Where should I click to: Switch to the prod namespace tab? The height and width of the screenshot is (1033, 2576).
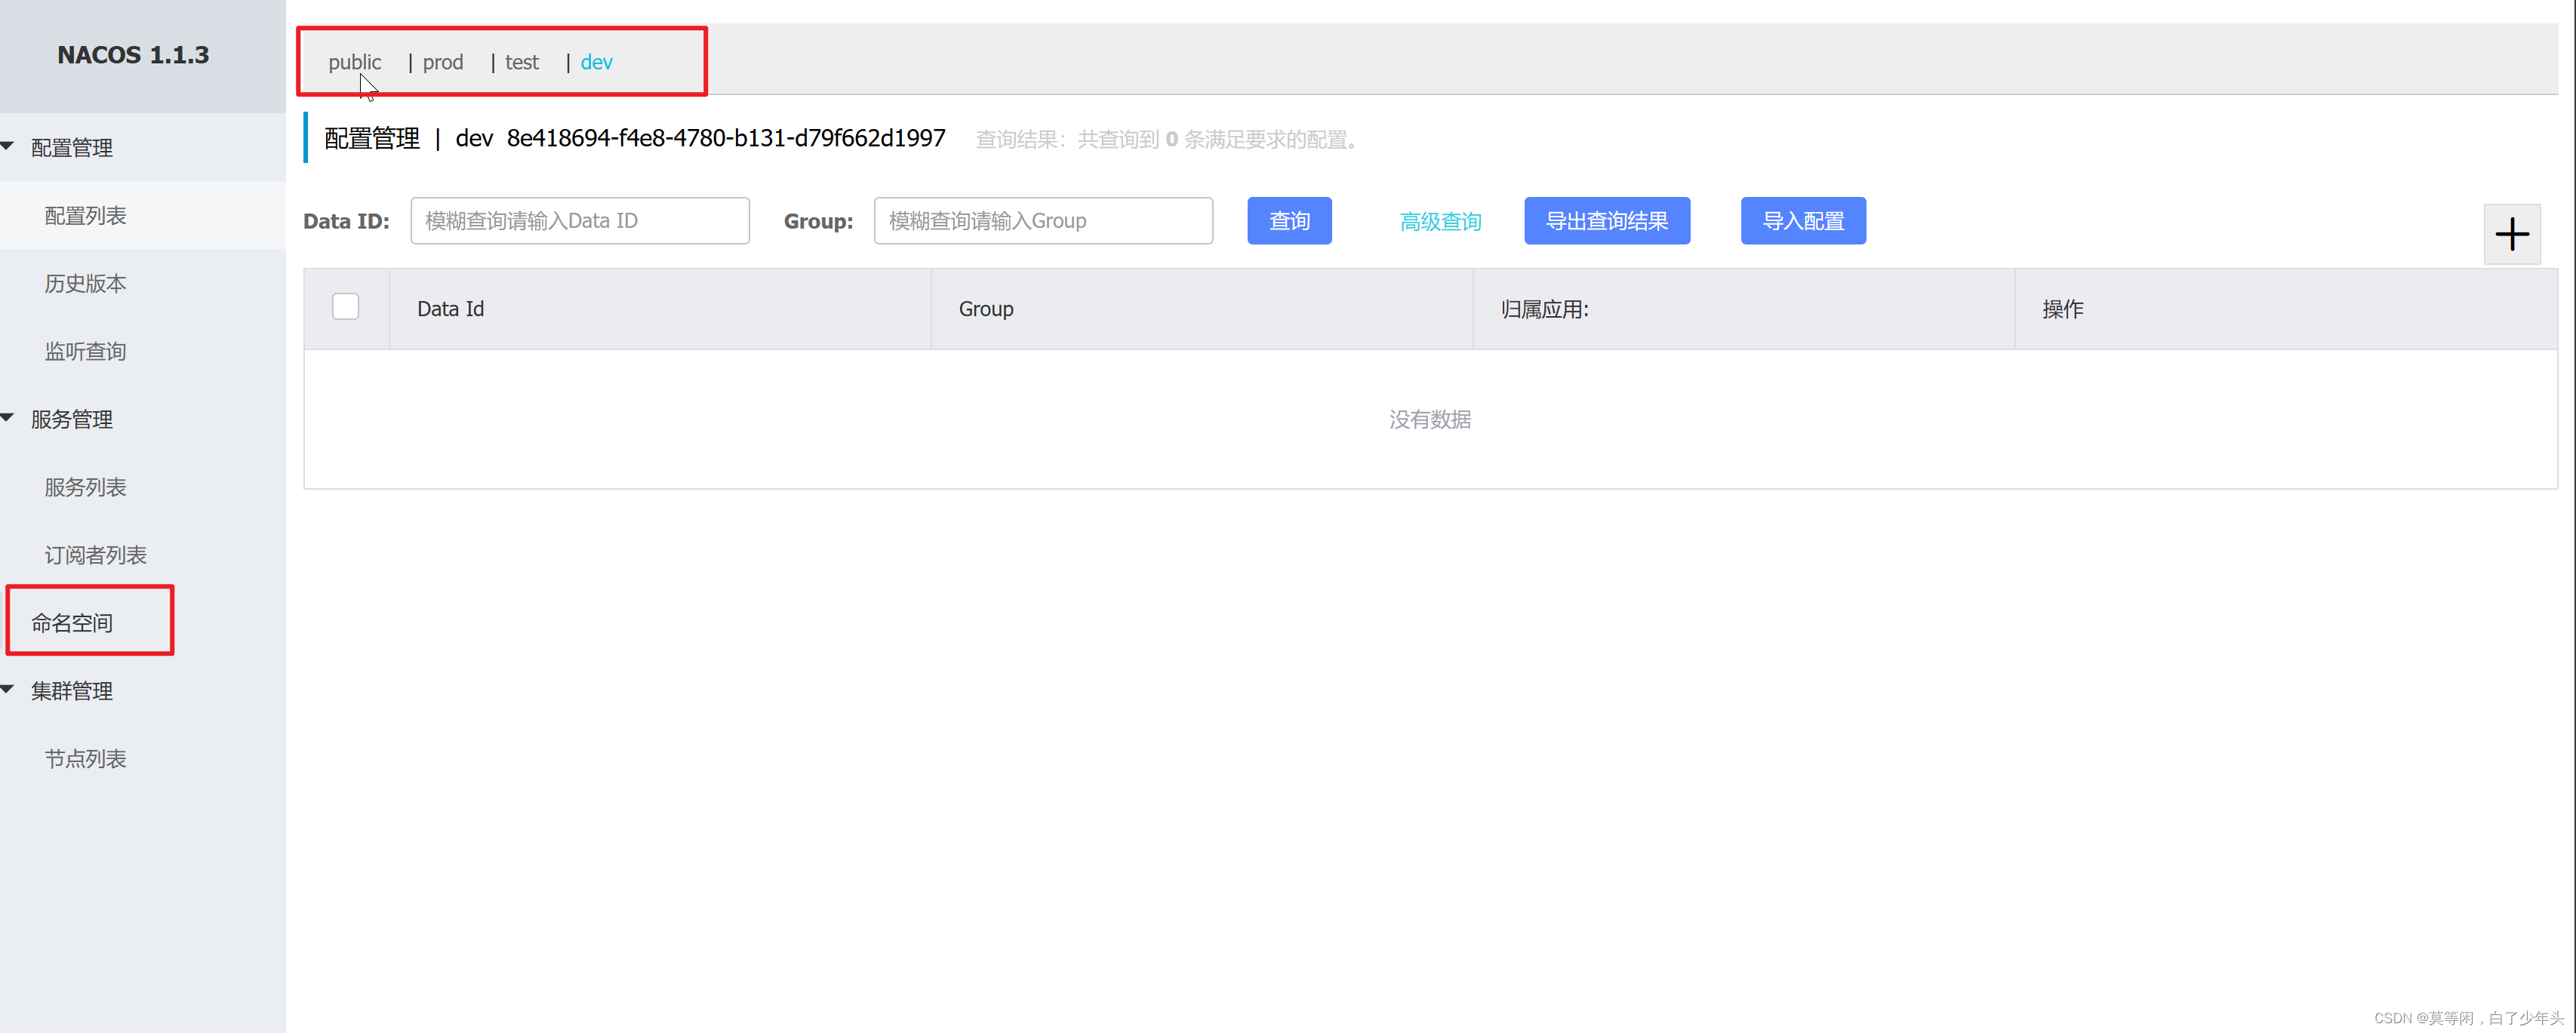click(442, 62)
